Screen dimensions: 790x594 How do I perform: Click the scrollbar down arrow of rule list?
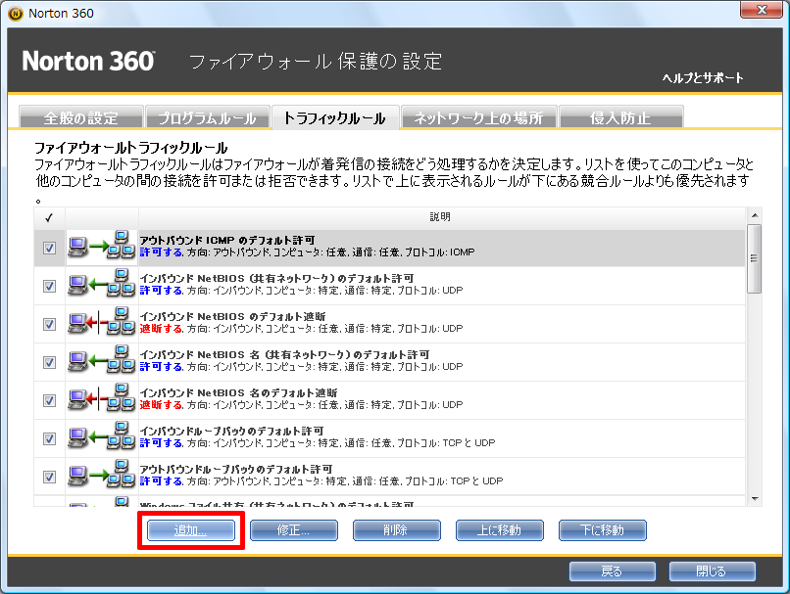[754, 498]
